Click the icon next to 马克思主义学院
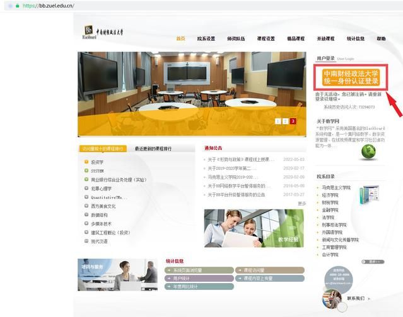Screen dimensions: 403x317 [318, 187]
